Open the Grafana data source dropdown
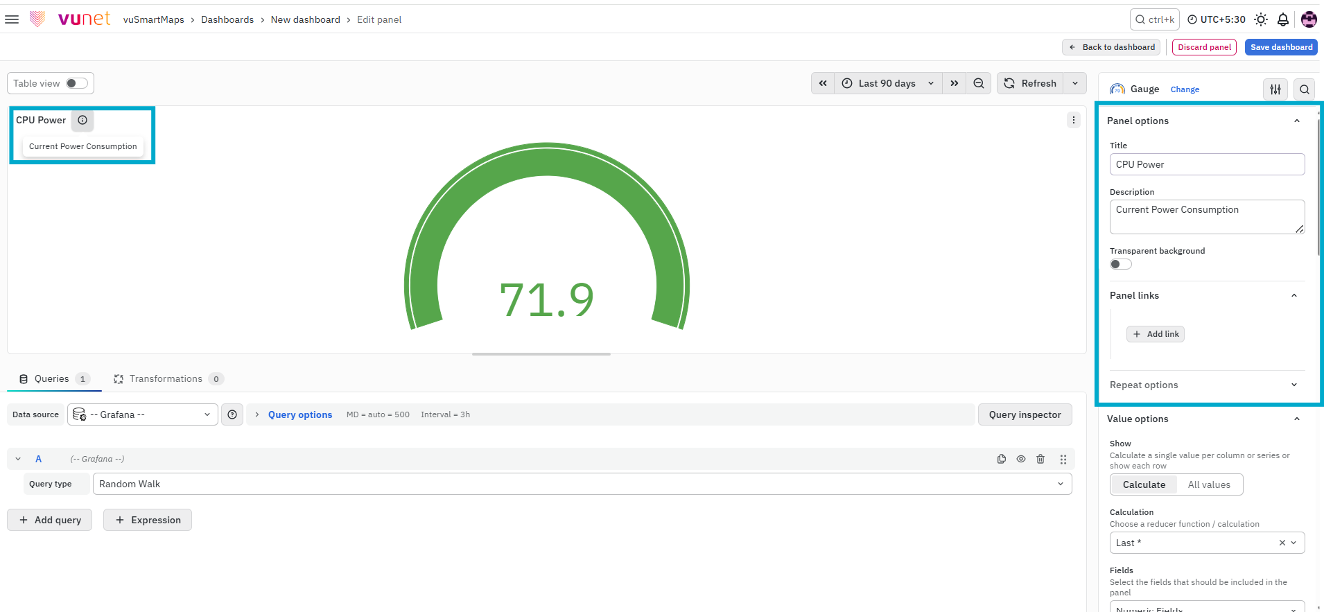 tap(143, 414)
